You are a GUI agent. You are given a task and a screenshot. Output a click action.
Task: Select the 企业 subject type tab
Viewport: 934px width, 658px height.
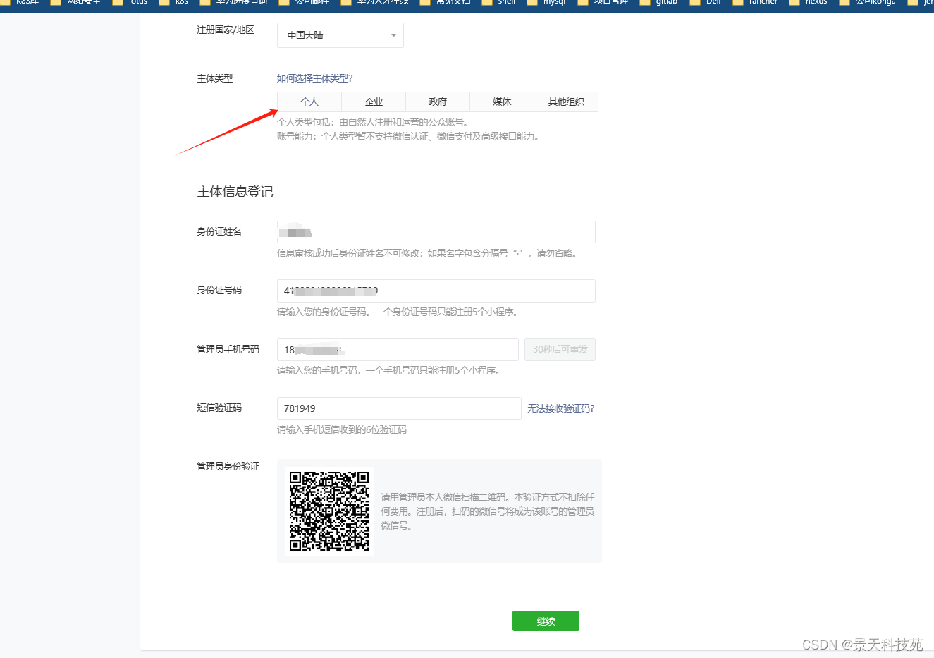click(374, 102)
